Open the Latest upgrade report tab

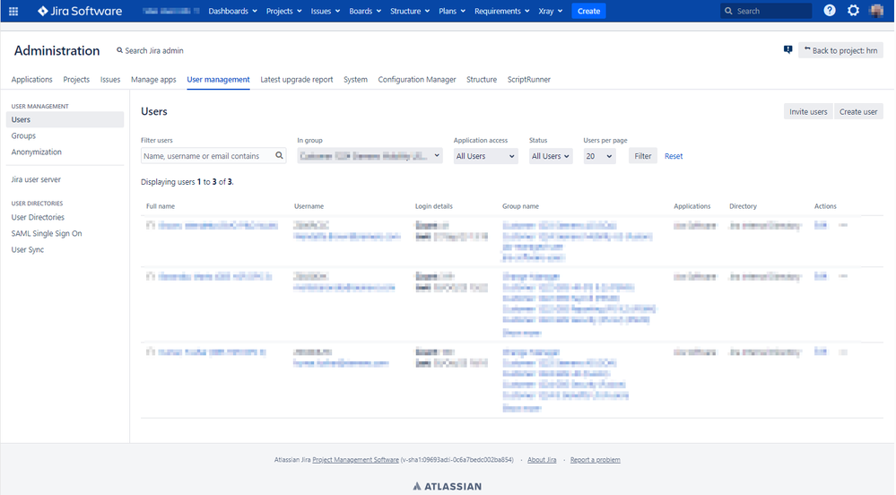click(297, 80)
